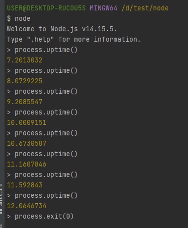The height and width of the screenshot is (228, 188).
Task: Click the partially visible tab below Structure
Action: tap(1, 226)
